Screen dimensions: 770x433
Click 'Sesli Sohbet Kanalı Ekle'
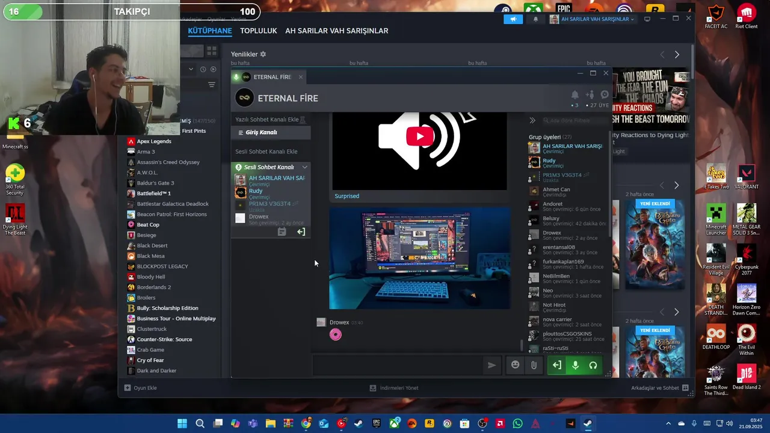[x=266, y=152]
